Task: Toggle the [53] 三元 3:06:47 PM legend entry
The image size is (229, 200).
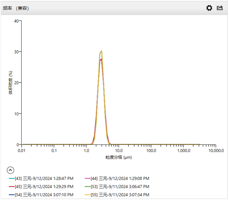Action: point(120,187)
